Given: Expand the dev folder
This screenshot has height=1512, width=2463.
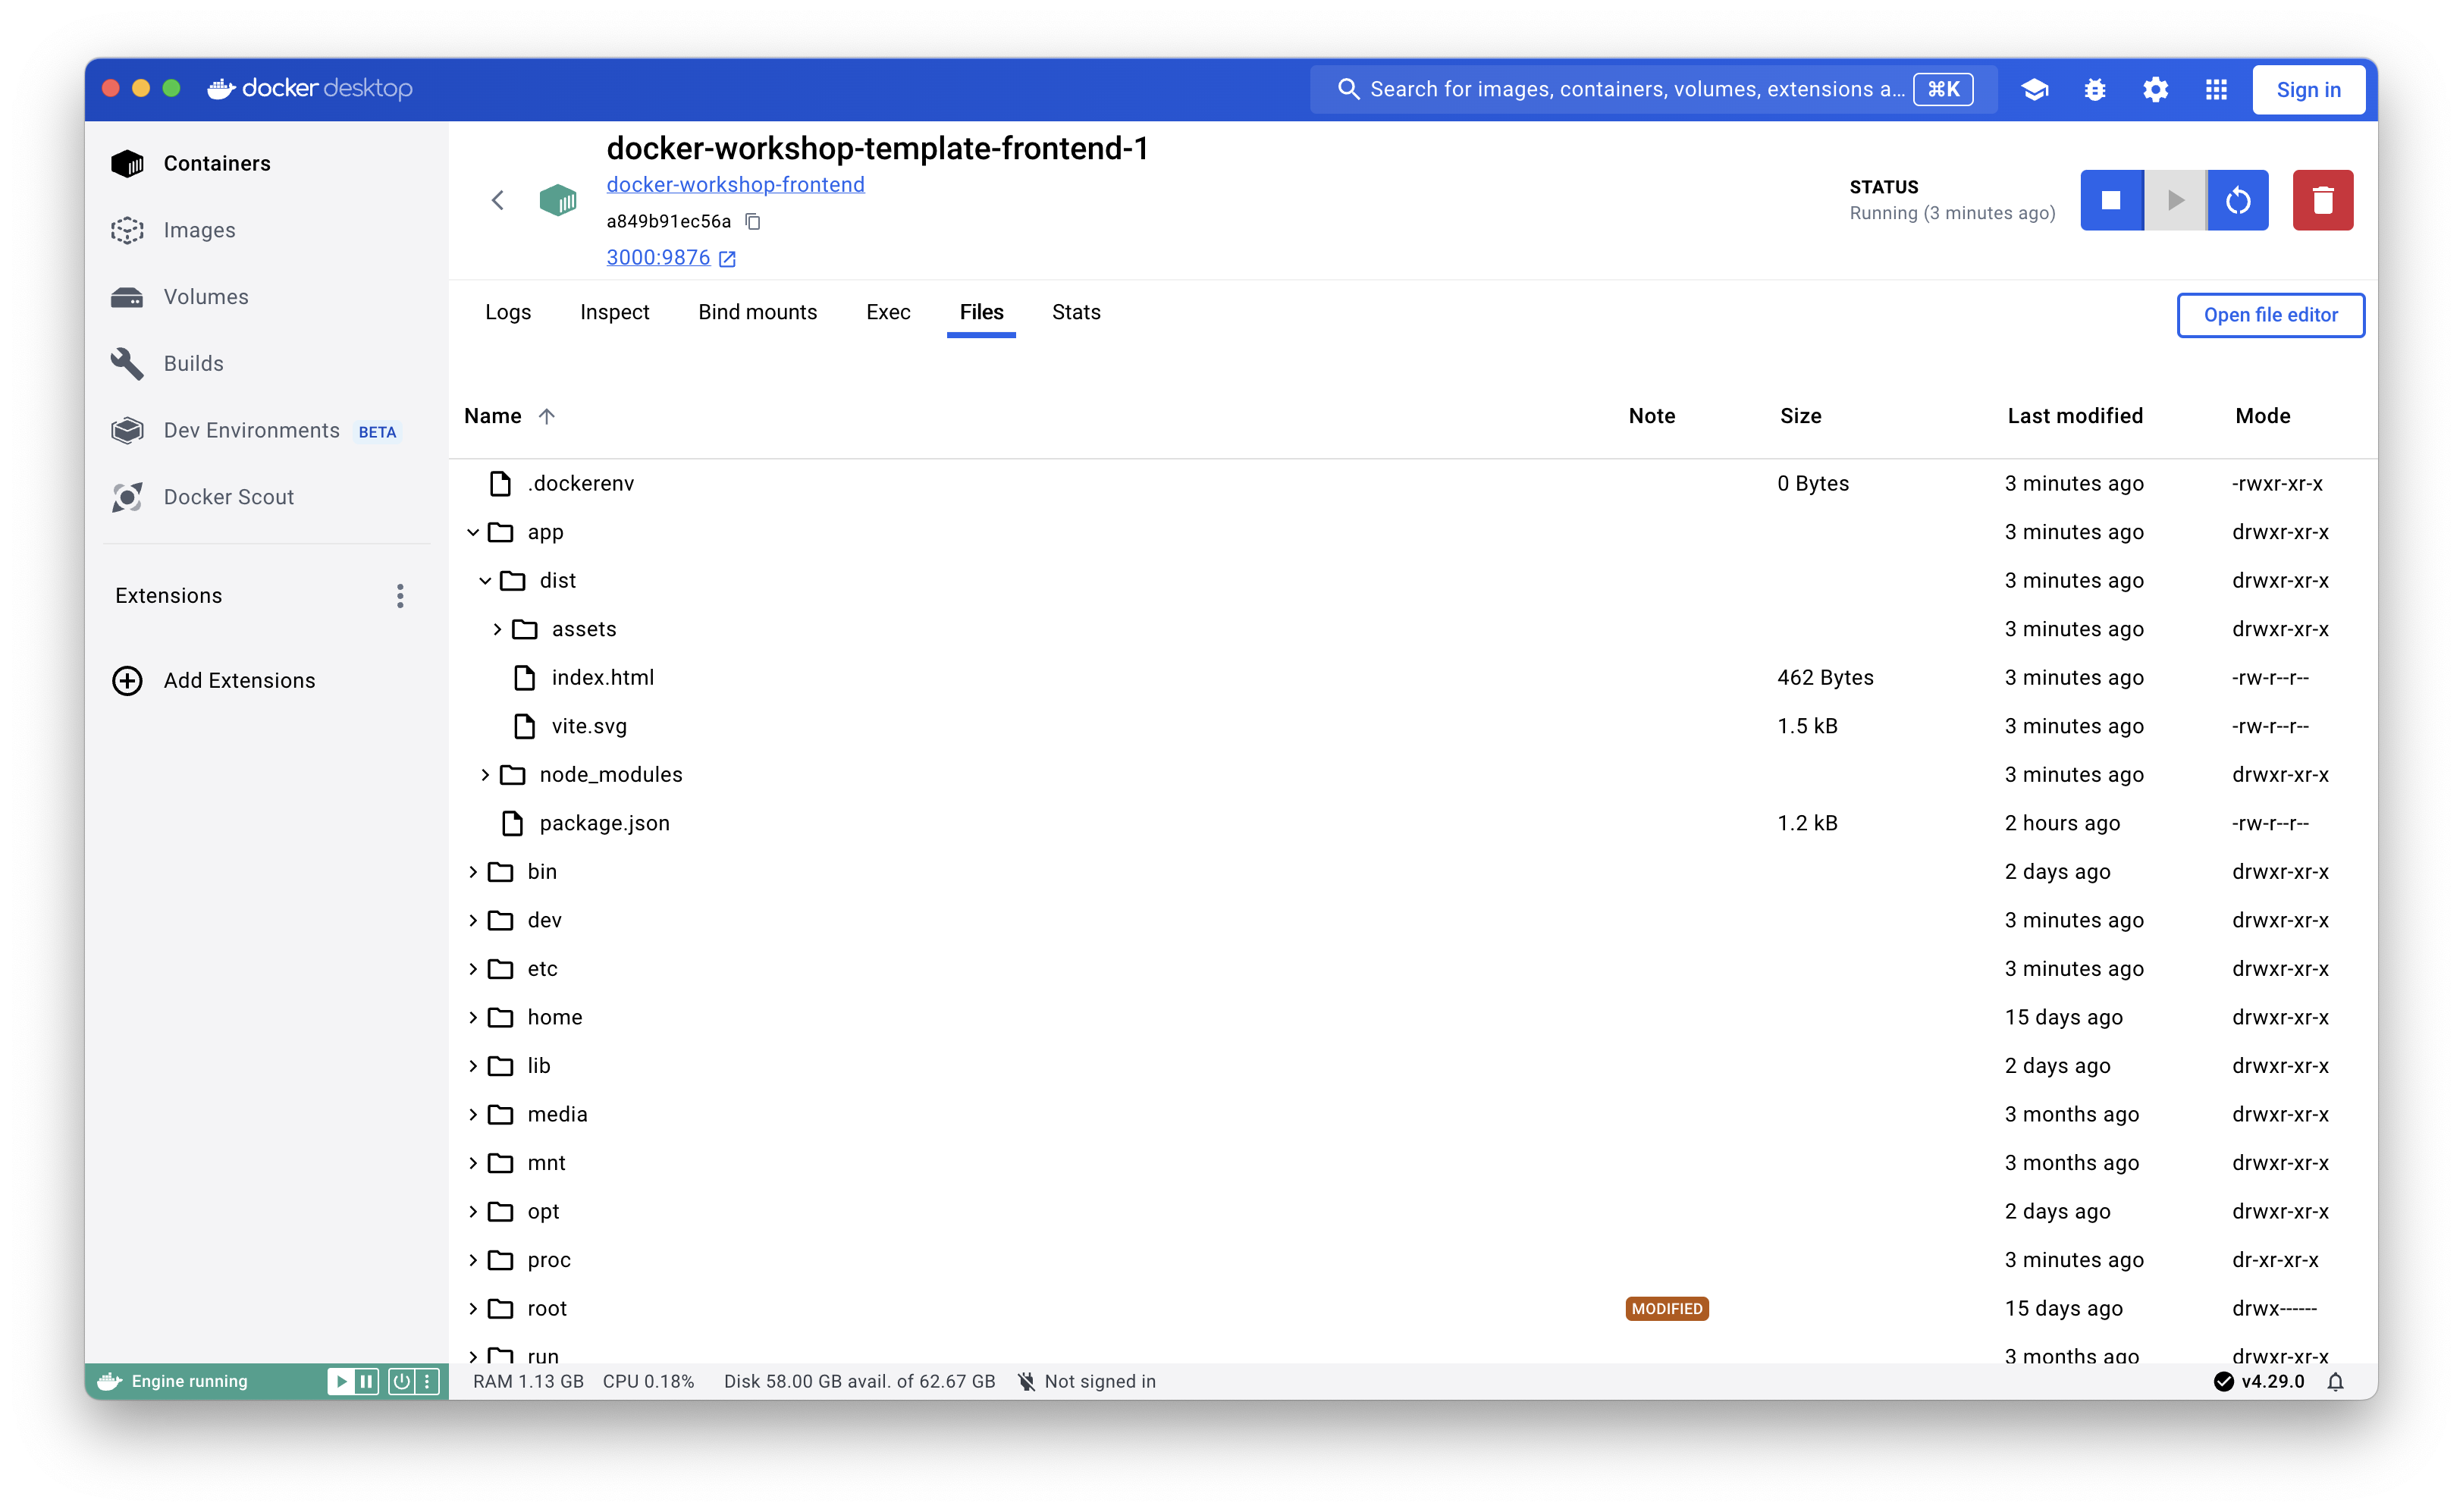Looking at the screenshot, I should coord(473,920).
